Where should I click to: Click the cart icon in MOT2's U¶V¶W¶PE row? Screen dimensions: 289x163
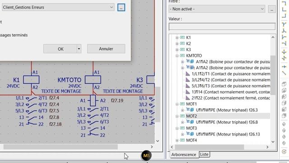click(188, 122)
